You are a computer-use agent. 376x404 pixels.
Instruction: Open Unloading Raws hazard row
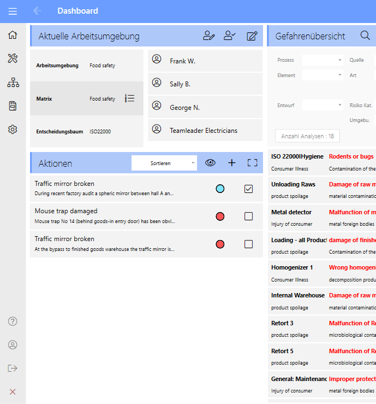coord(322,190)
